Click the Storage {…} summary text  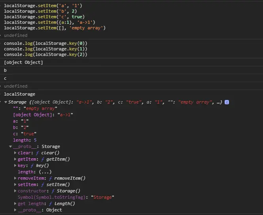pyautogui.click(x=115, y=102)
